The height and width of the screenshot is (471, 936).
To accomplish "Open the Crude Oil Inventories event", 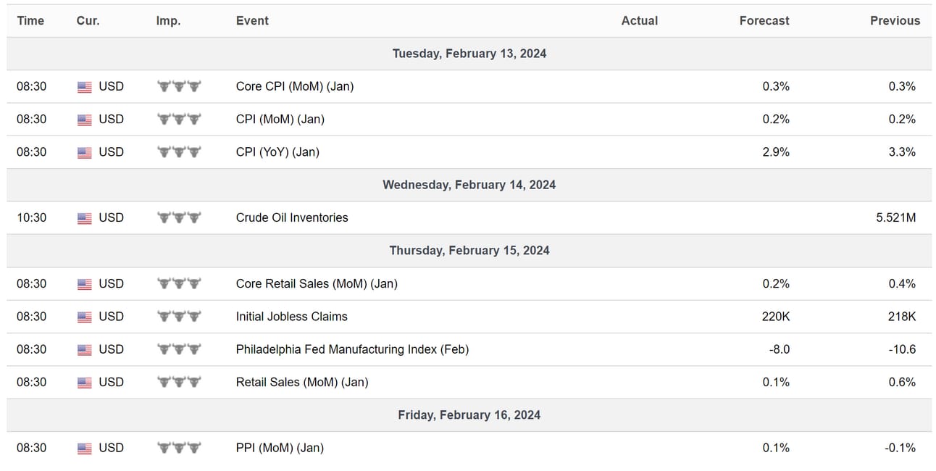I will point(292,217).
